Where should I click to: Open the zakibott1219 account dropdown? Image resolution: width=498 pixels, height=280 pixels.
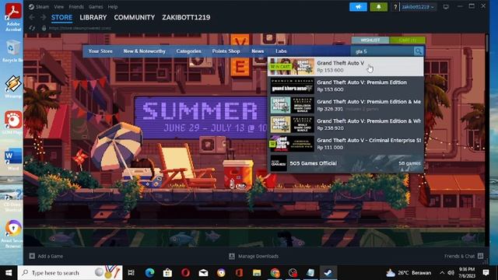tap(418, 7)
